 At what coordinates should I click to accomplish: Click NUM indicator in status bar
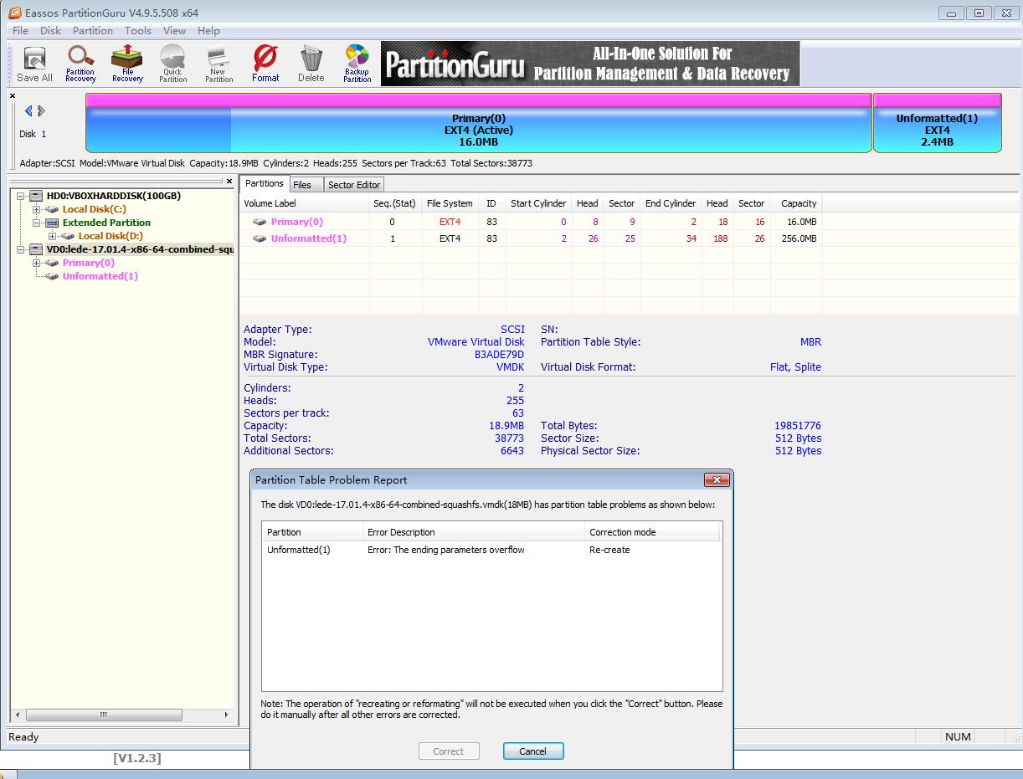958,736
